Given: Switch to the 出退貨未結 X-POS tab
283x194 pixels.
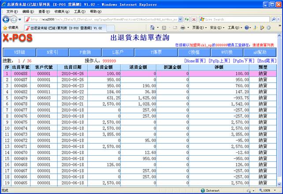Looking at the screenshot, I should click(66, 28).
